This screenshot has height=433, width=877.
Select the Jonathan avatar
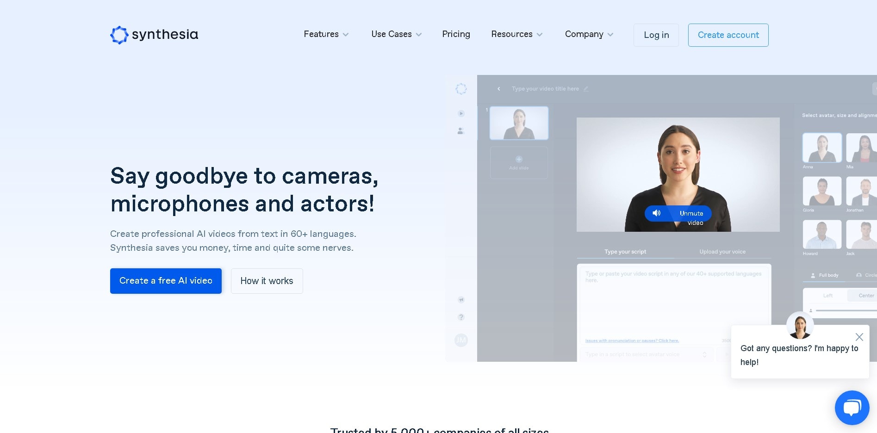click(861, 191)
